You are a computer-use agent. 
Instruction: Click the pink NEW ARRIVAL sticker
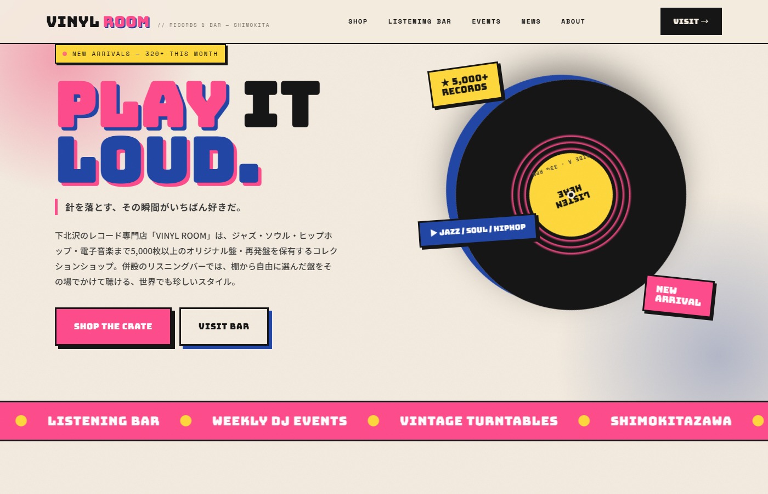tap(679, 295)
